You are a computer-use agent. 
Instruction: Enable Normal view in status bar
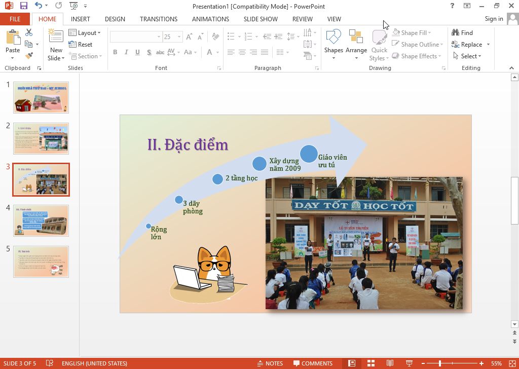[352, 363]
